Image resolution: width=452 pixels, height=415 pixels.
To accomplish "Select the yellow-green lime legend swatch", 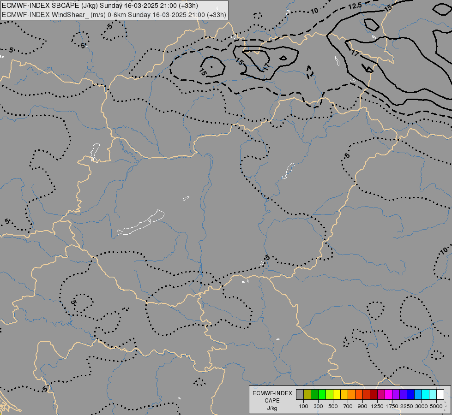I will click(x=330, y=394).
